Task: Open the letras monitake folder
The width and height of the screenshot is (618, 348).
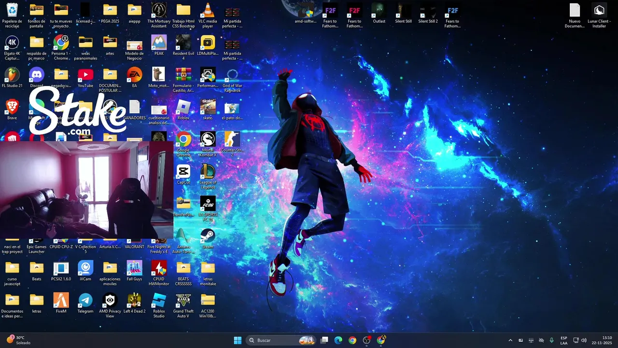Action: 208,273
